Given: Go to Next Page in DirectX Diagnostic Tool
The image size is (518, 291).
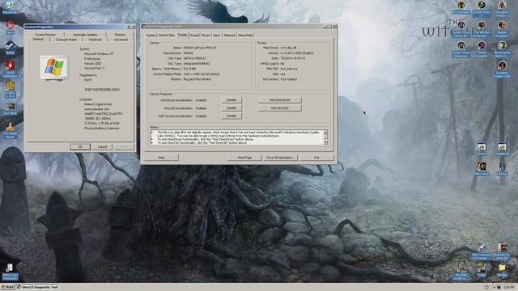Looking at the screenshot, I should coord(244,158).
